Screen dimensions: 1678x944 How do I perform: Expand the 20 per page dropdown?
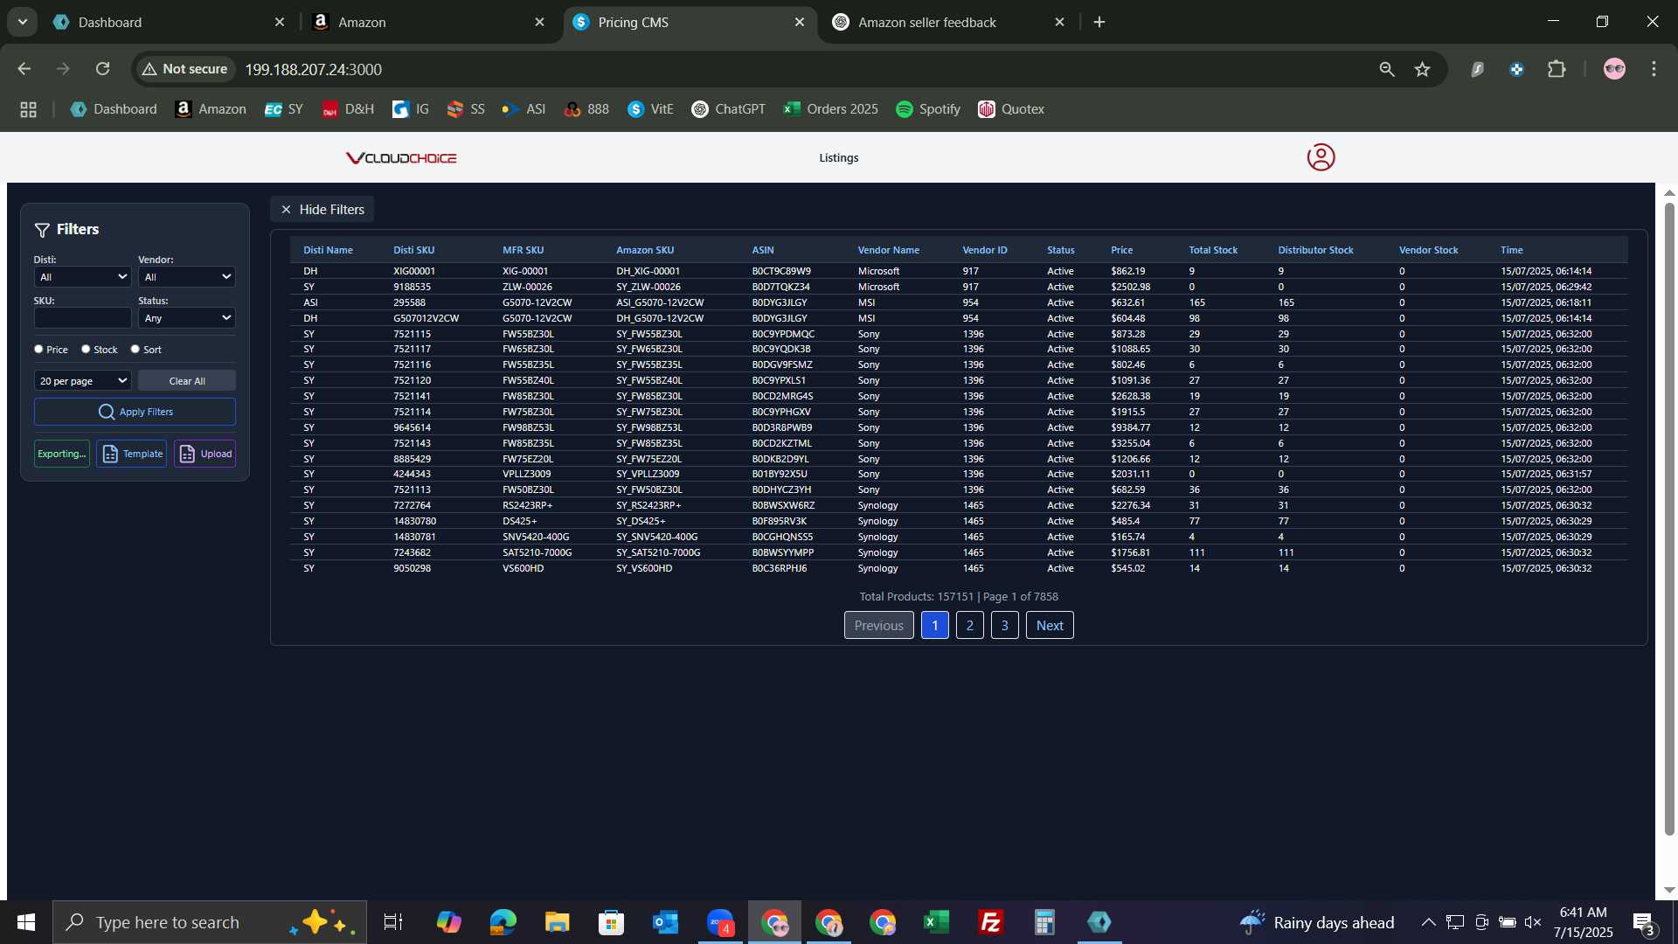(x=82, y=381)
